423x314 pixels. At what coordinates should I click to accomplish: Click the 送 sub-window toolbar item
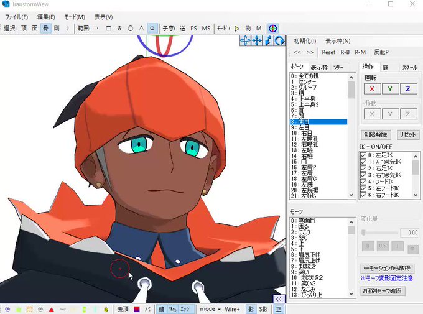pos(182,29)
